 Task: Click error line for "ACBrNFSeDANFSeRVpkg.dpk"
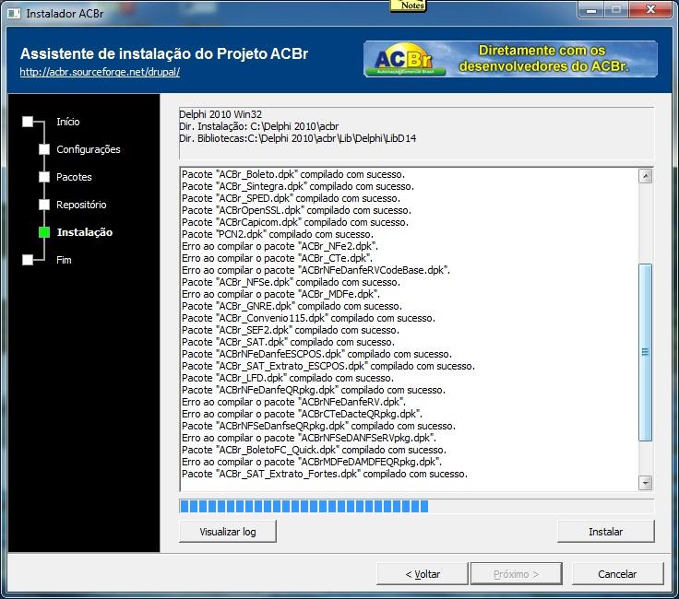click(309, 438)
